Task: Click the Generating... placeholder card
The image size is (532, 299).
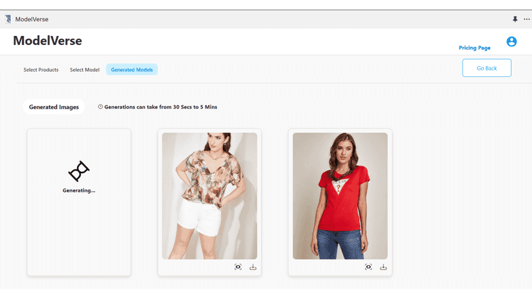Action: pyautogui.click(x=79, y=202)
